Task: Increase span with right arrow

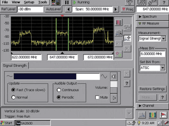Action: [x=116, y=9]
